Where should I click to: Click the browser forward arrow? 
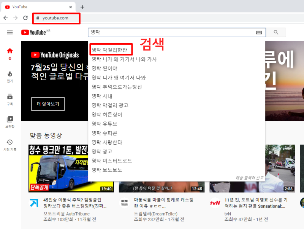pyautogui.click(x=16, y=18)
